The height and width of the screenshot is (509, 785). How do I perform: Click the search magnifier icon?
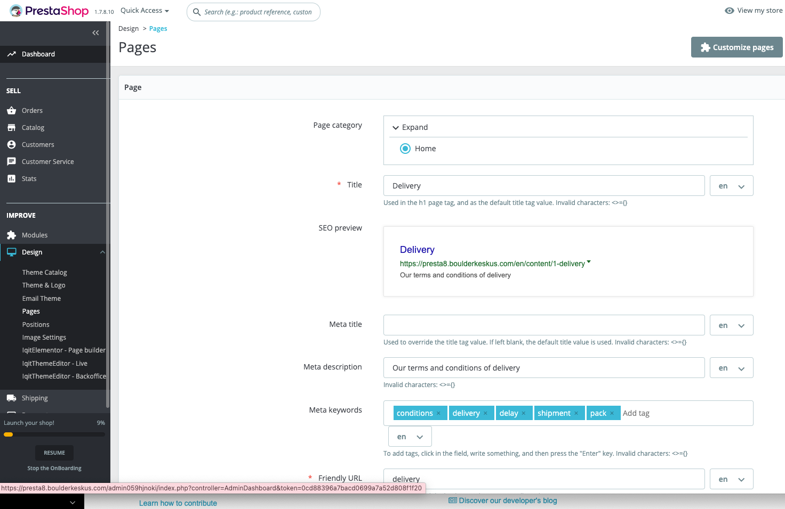point(197,12)
